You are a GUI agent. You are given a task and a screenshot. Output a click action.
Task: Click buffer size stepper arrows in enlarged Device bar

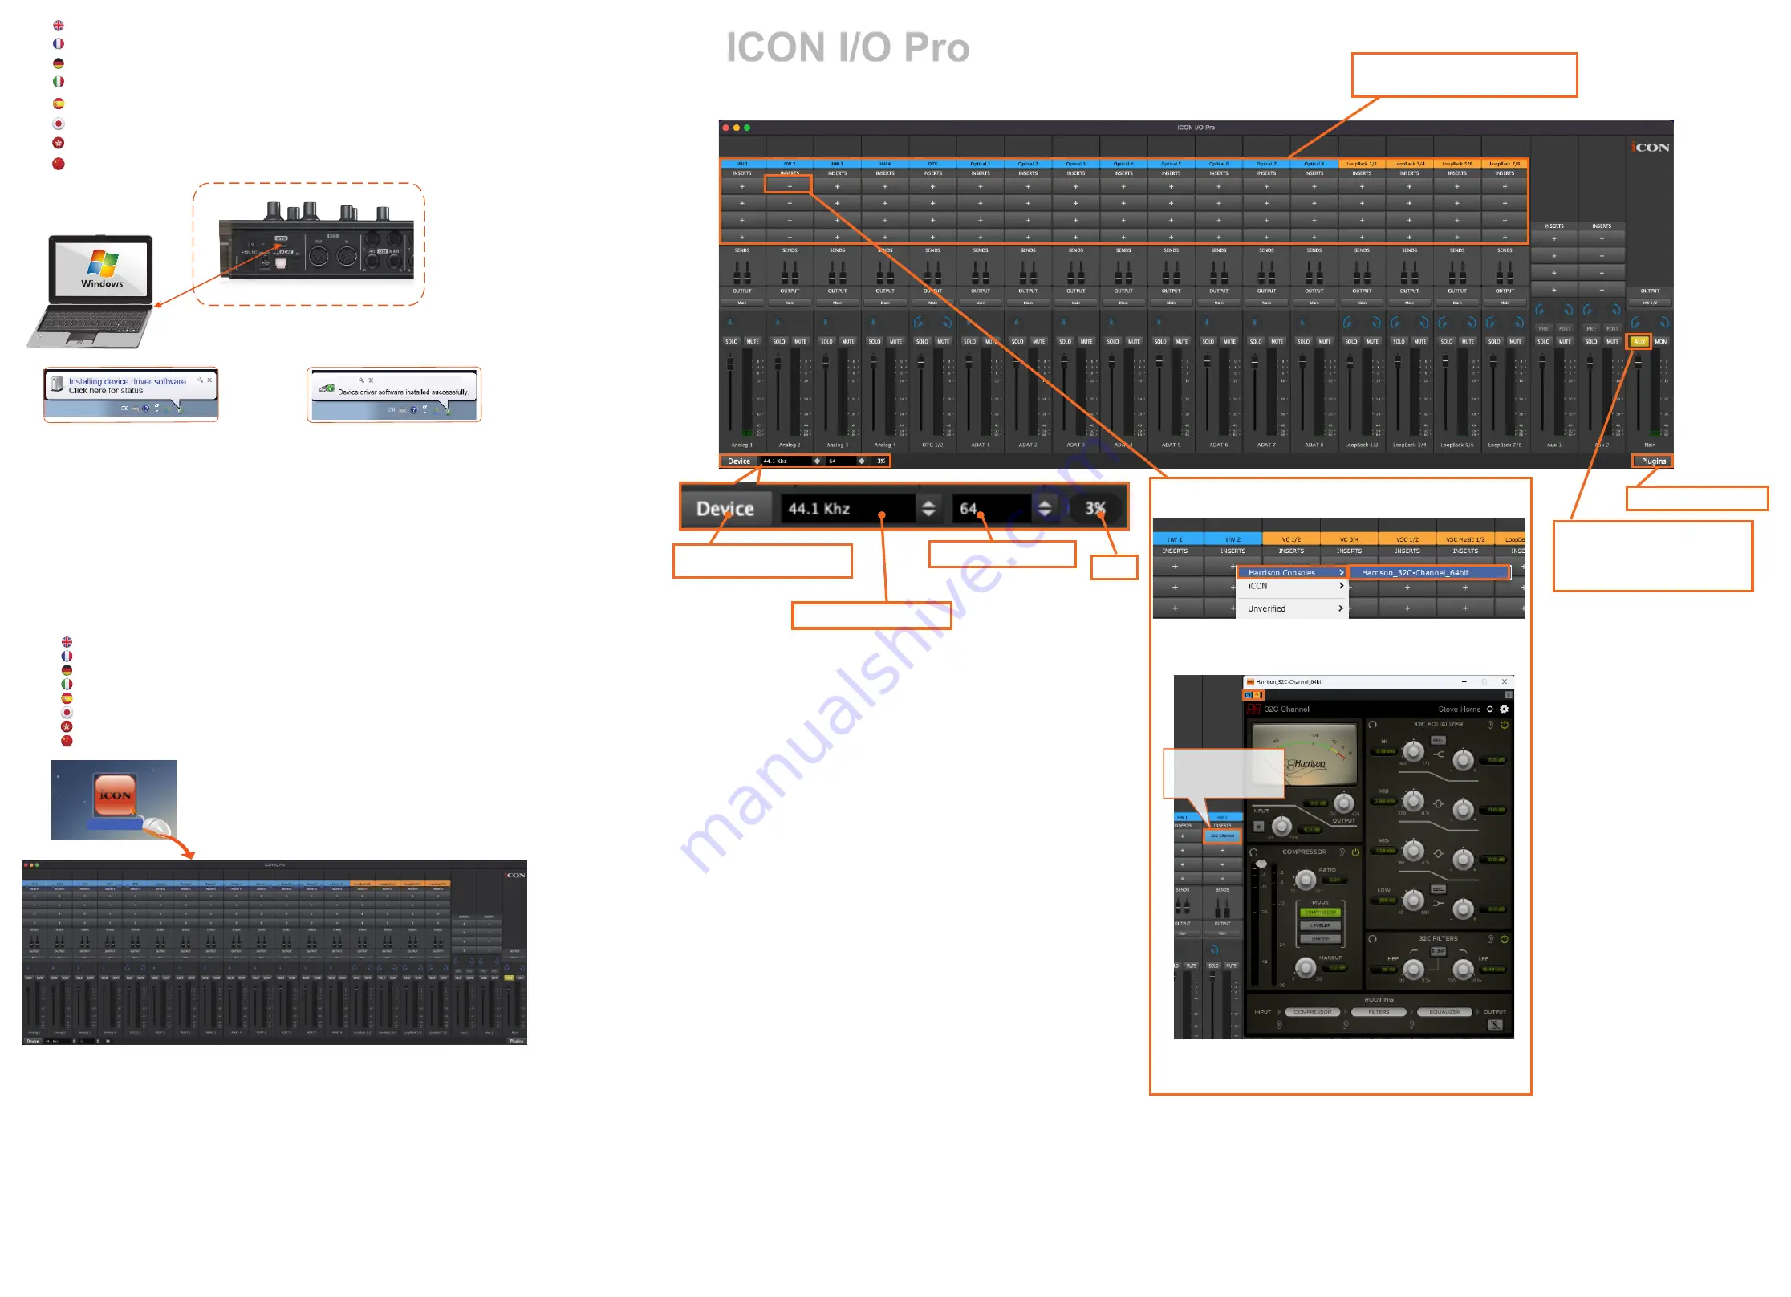[x=1045, y=509]
